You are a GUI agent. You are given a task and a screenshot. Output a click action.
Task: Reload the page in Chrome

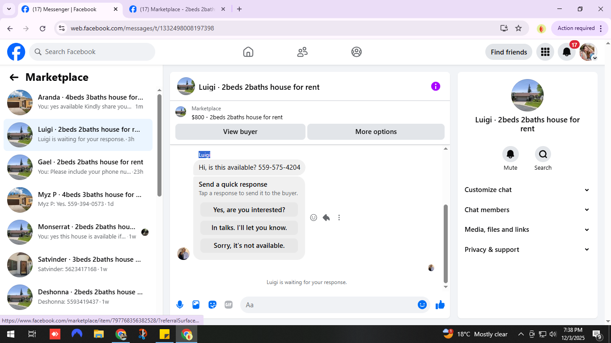(42, 28)
